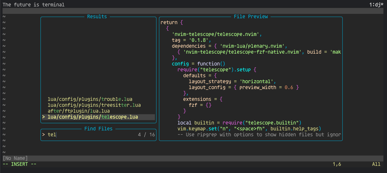Screen dimensions: 387x173
Task: Click 'extensions = {' line
Action: pos(203,99)
